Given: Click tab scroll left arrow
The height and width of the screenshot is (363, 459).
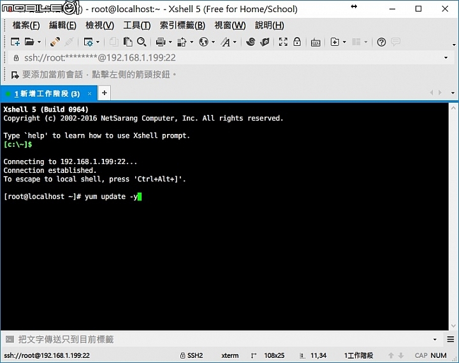Looking at the screenshot, I should [x=432, y=93].
